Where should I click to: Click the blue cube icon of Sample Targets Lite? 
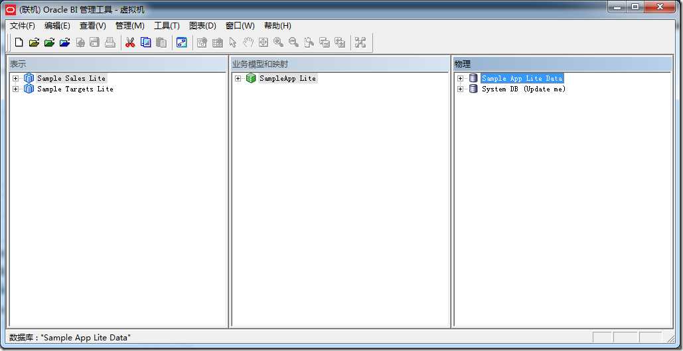(x=29, y=89)
